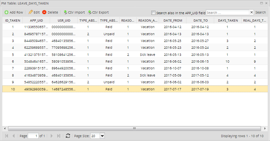The height and width of the screenshot is (141, 270).
Task: Enable search also in APP_UID field
Action: [153, 13]
